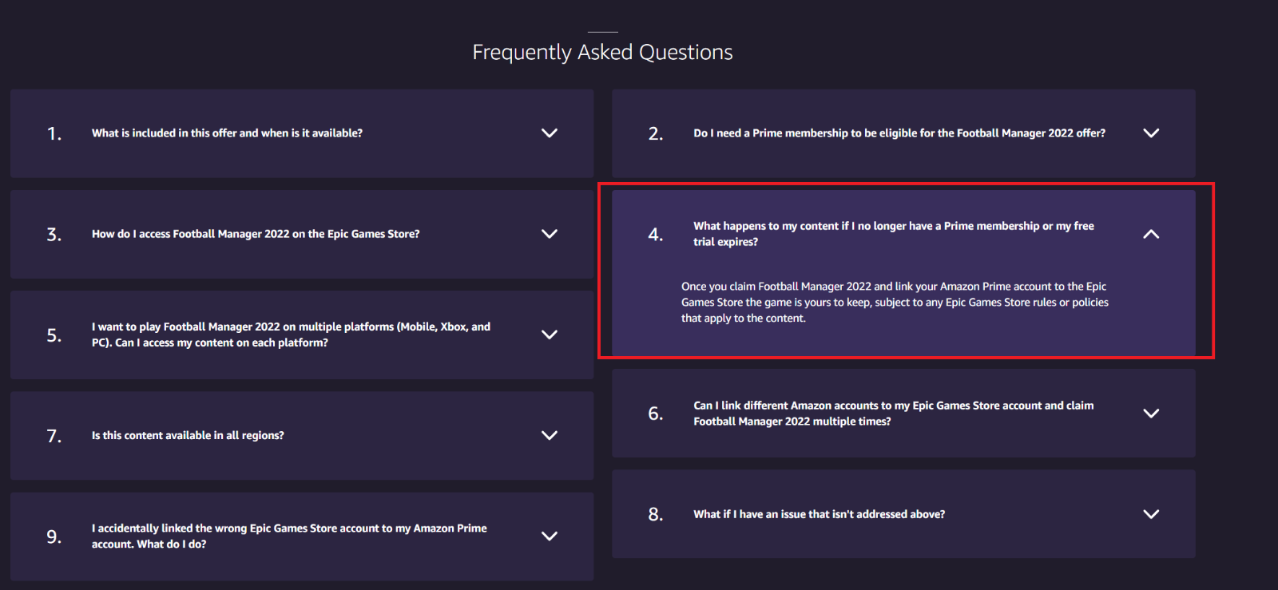Expand question 1 chevron about offer availability
1278x590 pixels.
(550, 133)
